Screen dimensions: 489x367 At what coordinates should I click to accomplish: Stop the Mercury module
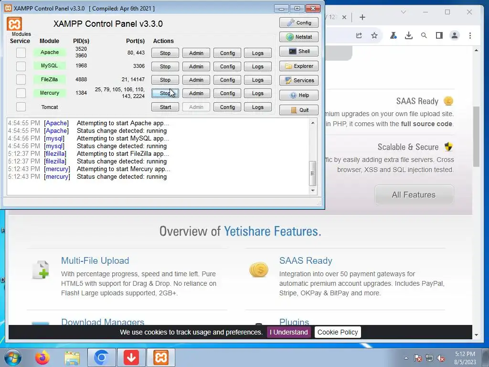(165, 93)
